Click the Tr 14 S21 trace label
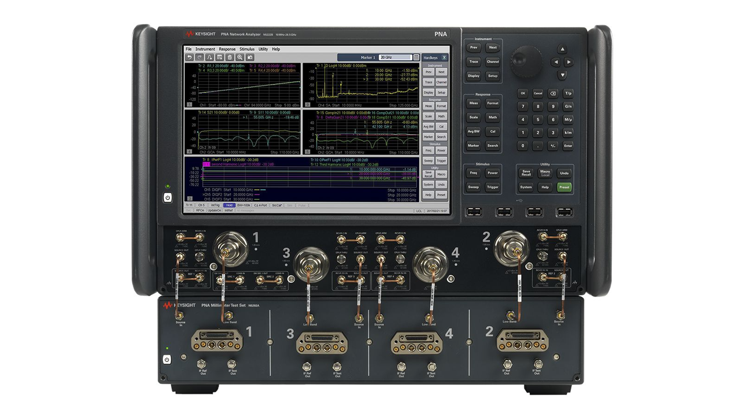The height and width of the screenshot is (417, 742). click(219, 112)
